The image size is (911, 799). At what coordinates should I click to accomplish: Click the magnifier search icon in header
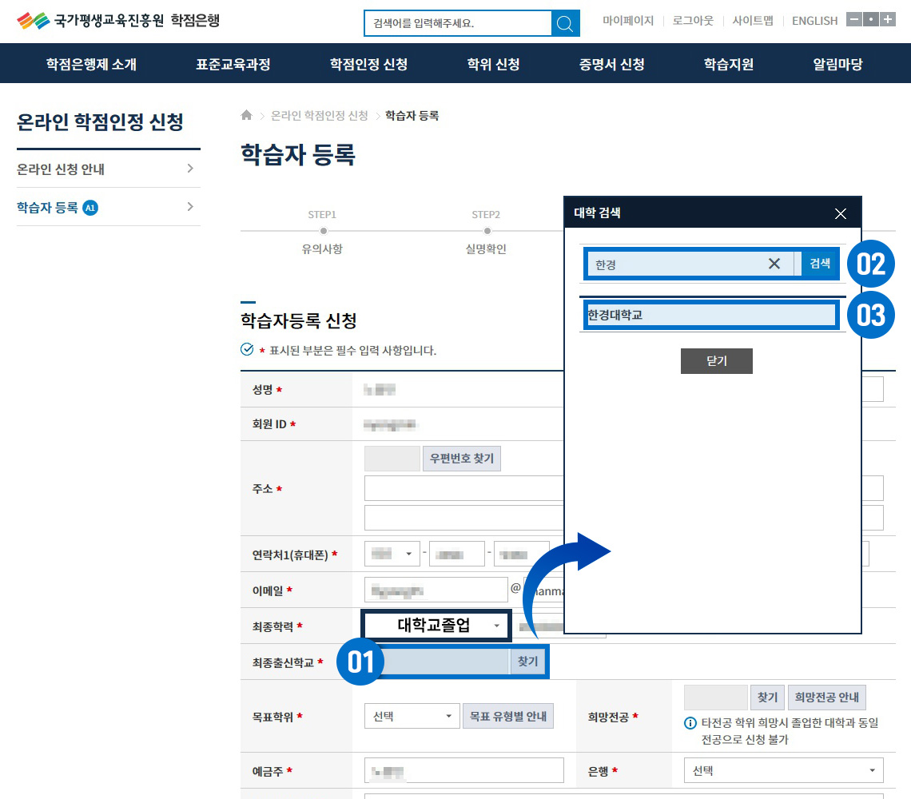(x=565, y=23)
